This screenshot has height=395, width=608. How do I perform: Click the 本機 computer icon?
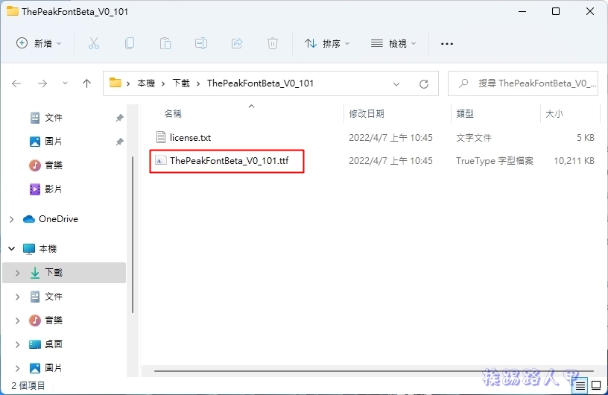(x=29, y=249)
